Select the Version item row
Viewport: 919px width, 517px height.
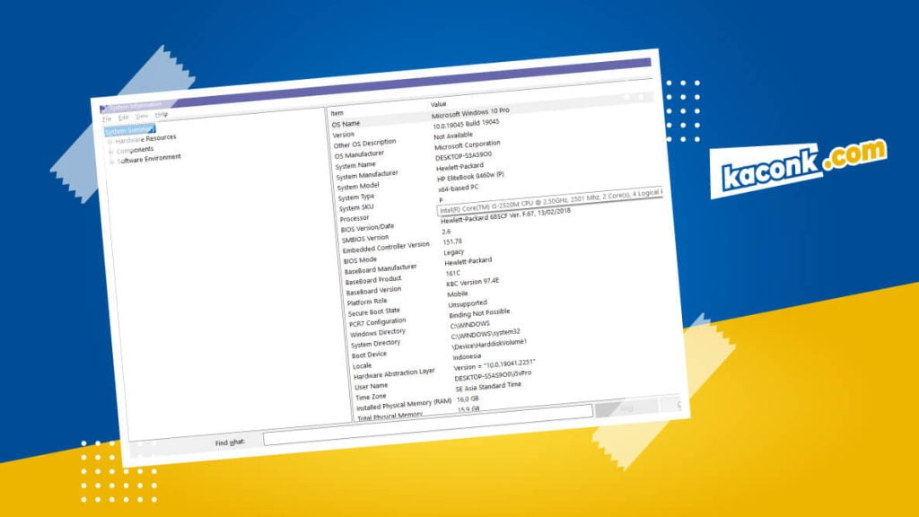click(344, 135)
